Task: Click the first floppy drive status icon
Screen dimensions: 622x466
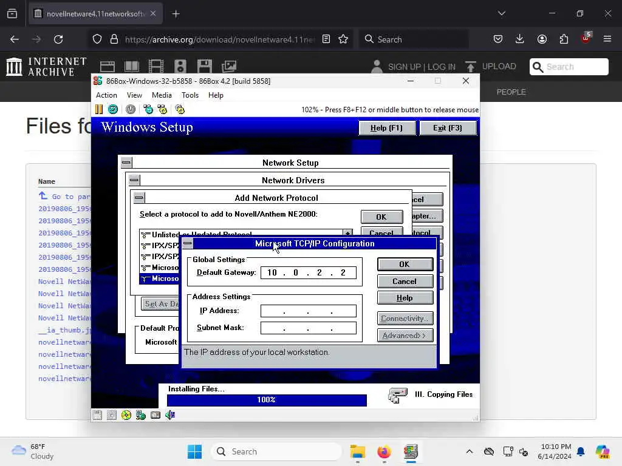Action: 97,415
